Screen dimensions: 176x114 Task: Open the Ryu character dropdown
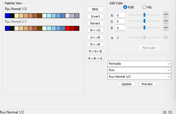pos(139,70)
